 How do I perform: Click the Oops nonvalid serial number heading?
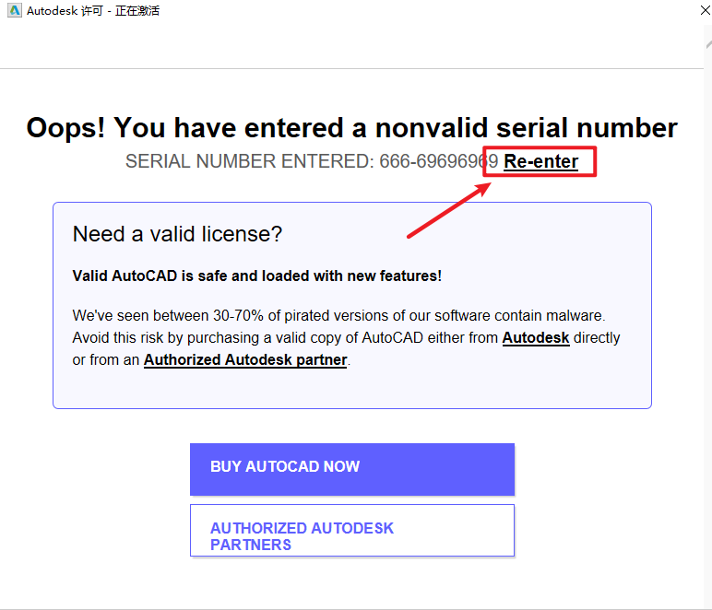click(351, 127)
